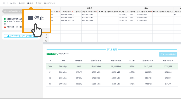Screen dimensions: 181x99
Task: Click the 760 Mbps total value
Action: (x=63, y=67)
